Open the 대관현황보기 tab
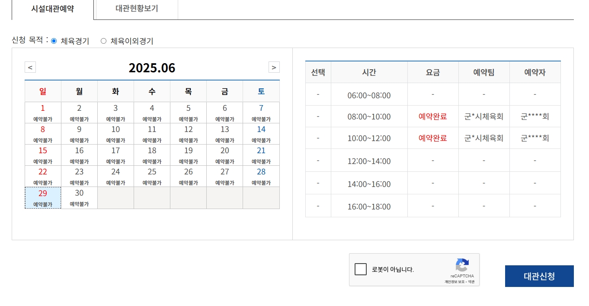This screenshot has width=589, height=306. tap(137, 9)
